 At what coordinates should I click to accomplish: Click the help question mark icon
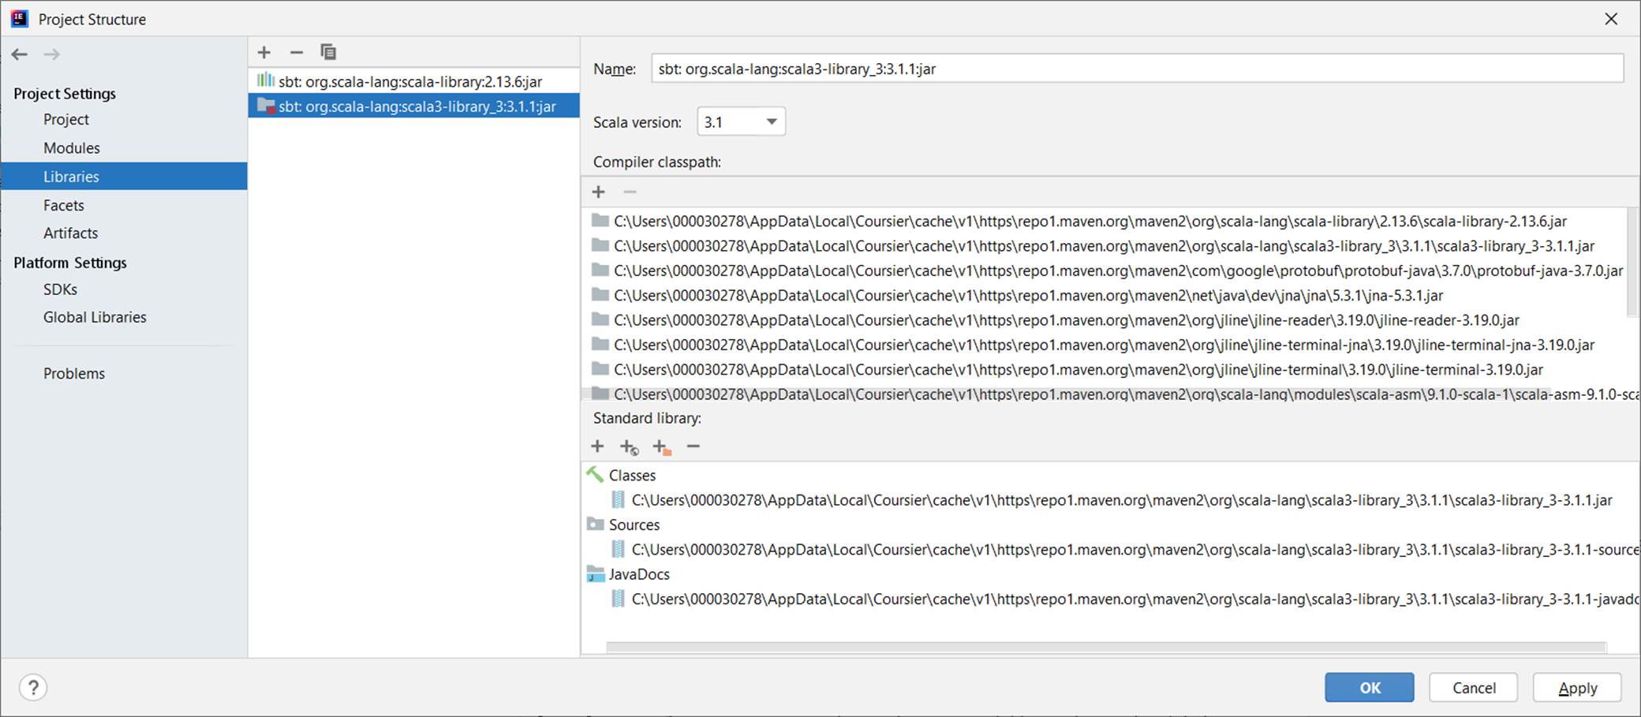[x=33, y=687]
